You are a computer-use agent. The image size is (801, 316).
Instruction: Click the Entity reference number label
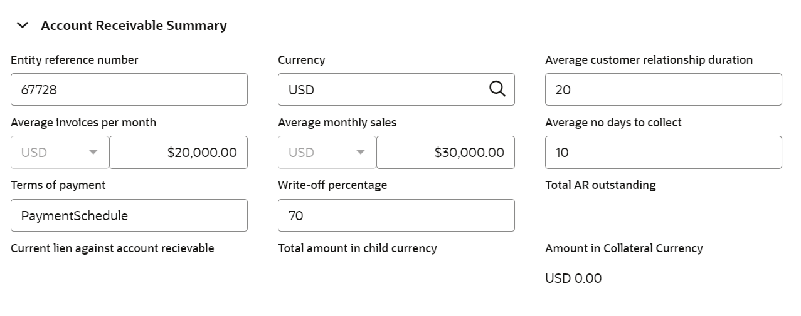click(x=75, y=60)
